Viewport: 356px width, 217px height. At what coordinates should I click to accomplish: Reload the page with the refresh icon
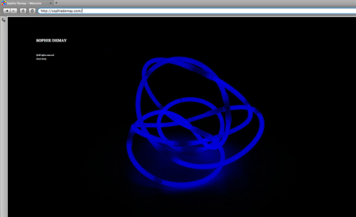pos(23,11)
